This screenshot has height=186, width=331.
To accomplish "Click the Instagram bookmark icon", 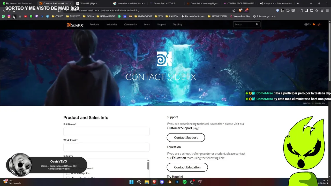I will pos(9,16).
